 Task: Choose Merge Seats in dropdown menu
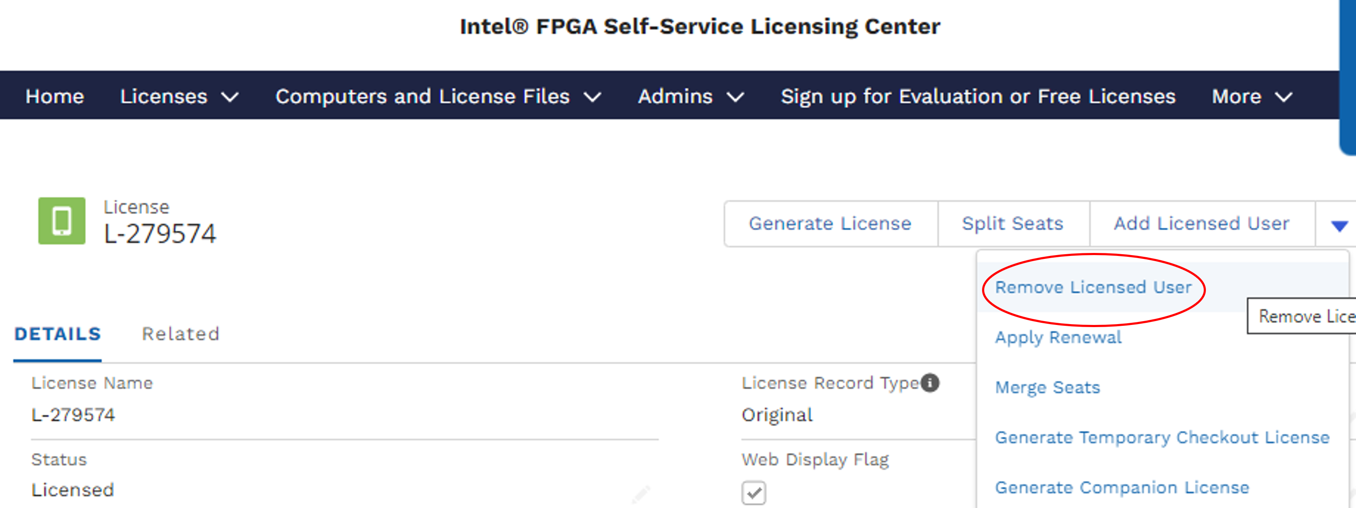click(x=1048, y=388)
